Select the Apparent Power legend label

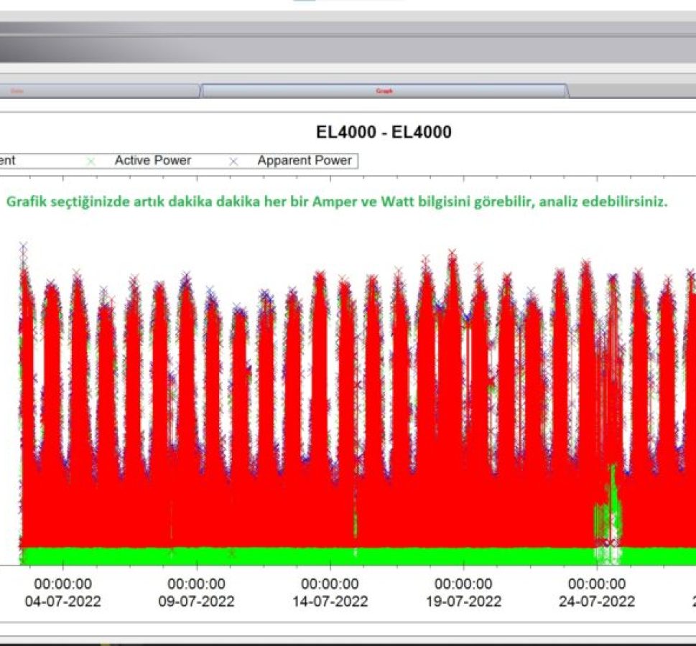point(305,161)
